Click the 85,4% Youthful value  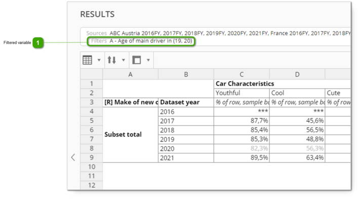pos(242,130)
